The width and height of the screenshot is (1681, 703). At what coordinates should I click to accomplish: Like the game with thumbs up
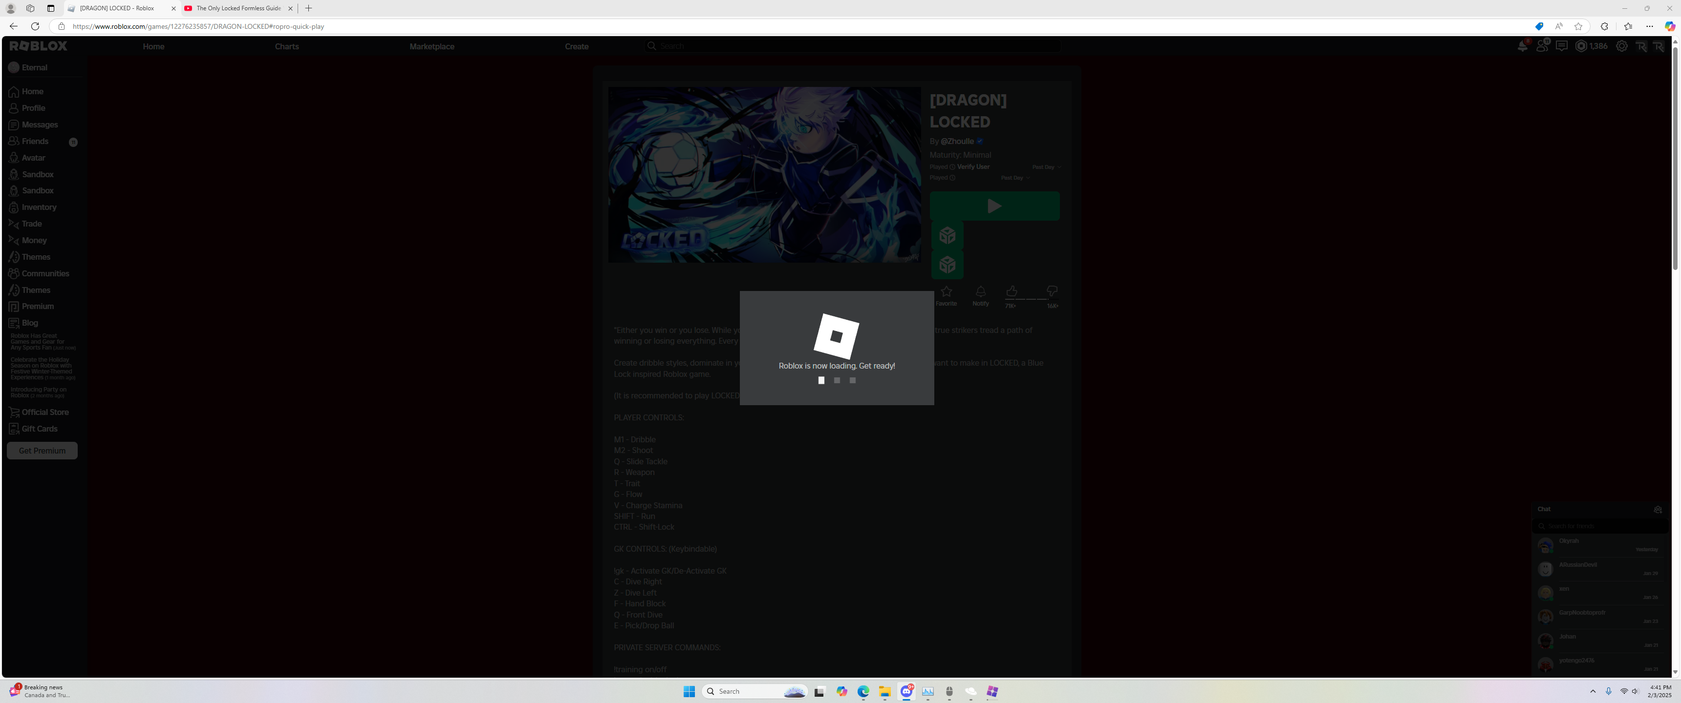coord(1012,291)
